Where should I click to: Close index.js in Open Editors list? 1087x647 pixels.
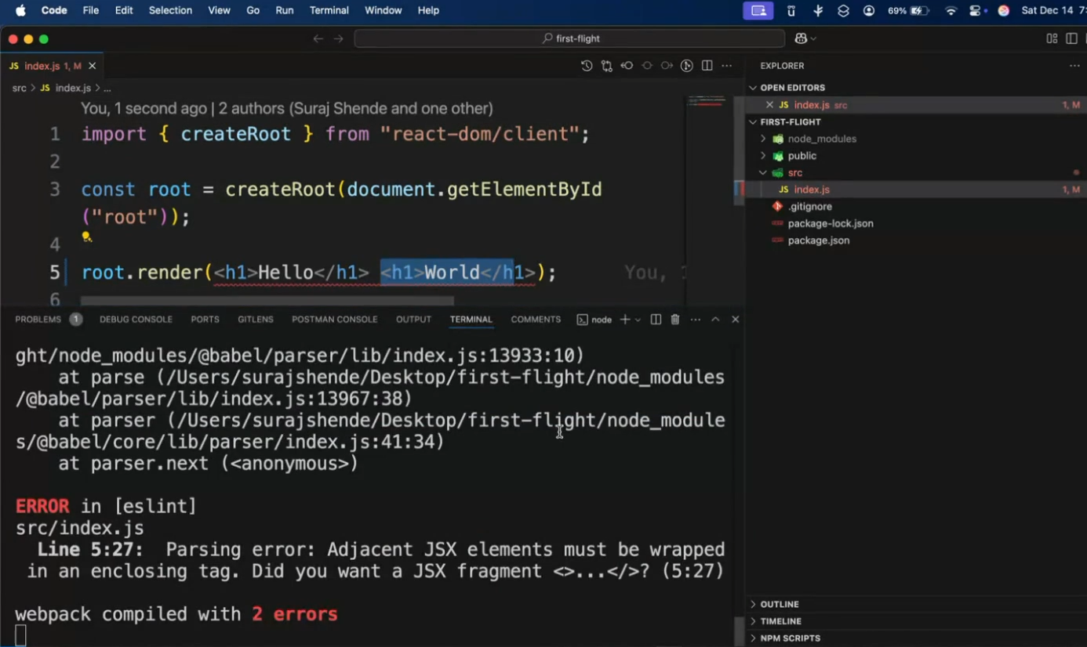[769, 105]
